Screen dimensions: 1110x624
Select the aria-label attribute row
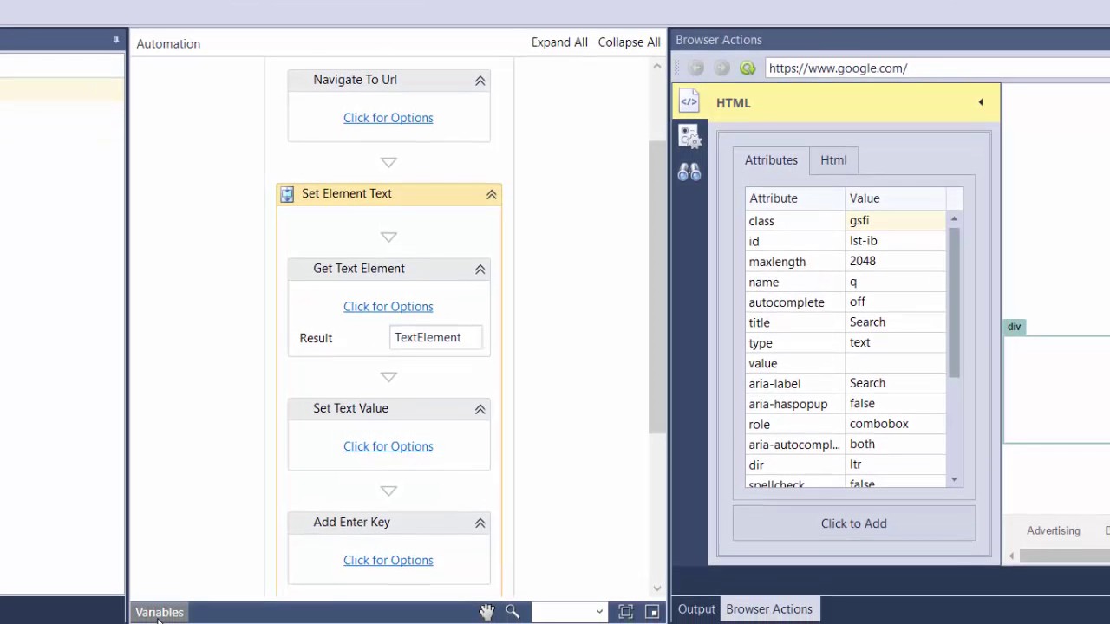pyautogui.click(x=846, y=383)
